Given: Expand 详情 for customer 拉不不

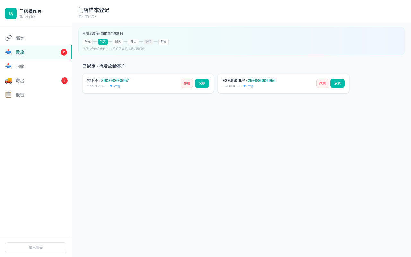Looking at the screenshot, I should pos(115,86).
